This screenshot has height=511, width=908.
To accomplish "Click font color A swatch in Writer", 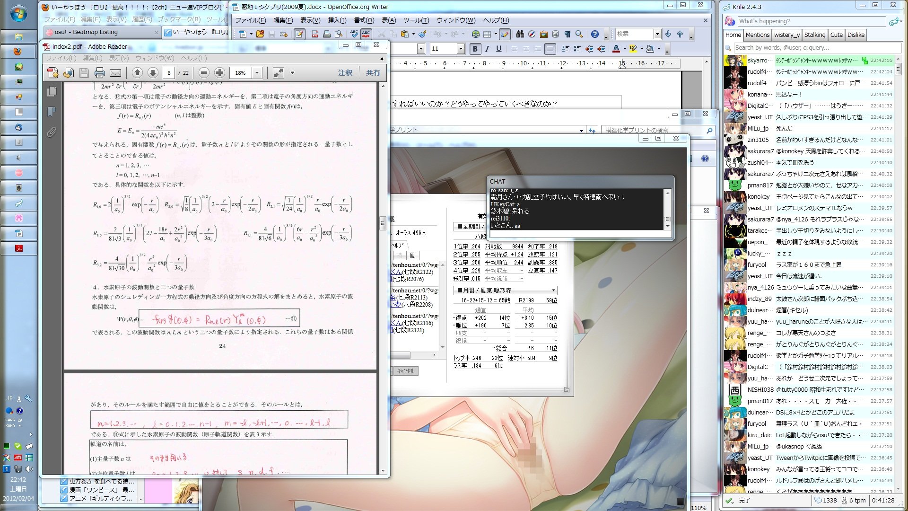I will click(x=616, y=49).
